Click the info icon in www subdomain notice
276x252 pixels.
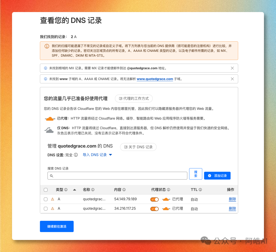click(45, 79)
